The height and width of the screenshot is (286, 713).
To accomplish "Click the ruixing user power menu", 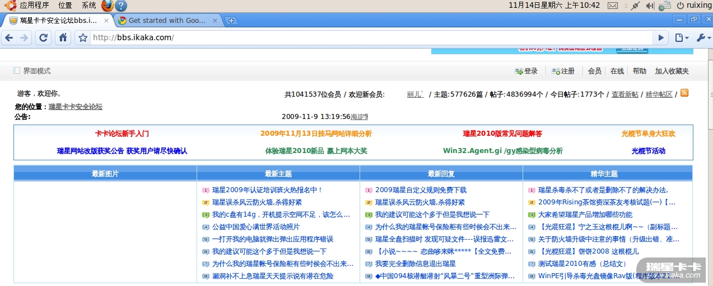I will click(x=693, y=6).
